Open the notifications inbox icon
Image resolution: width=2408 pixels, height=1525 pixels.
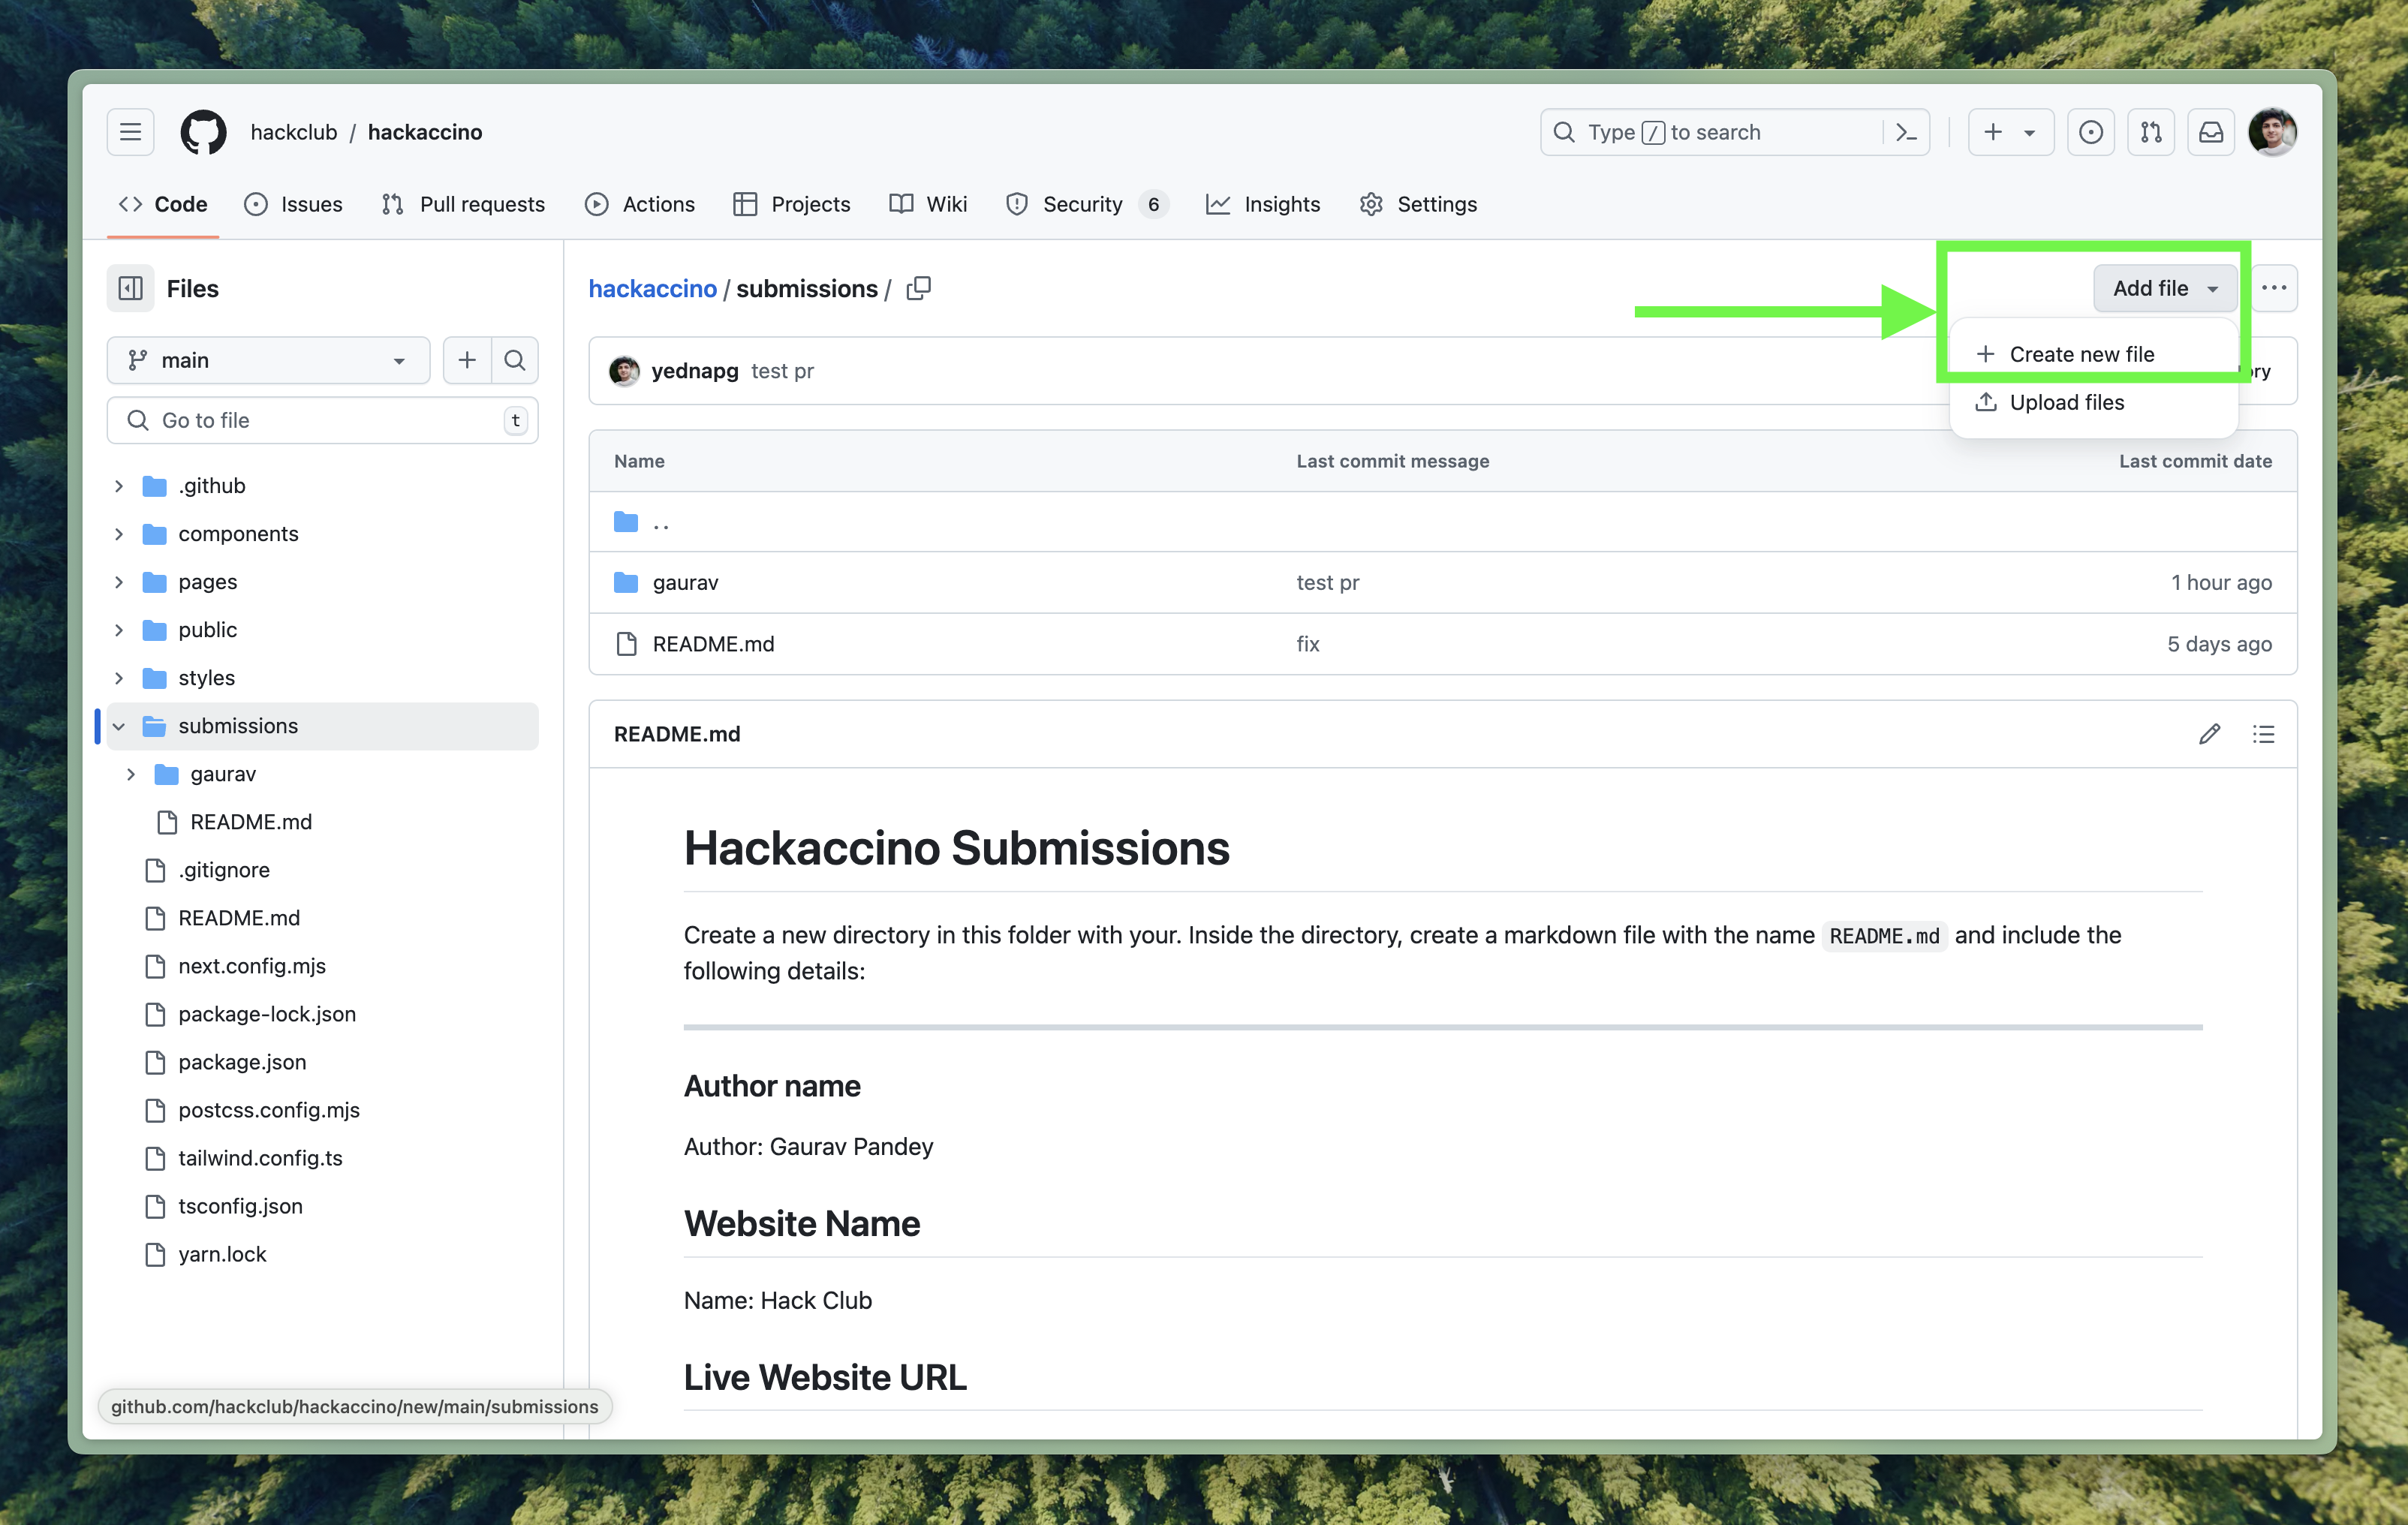[x=2210, y=132]
